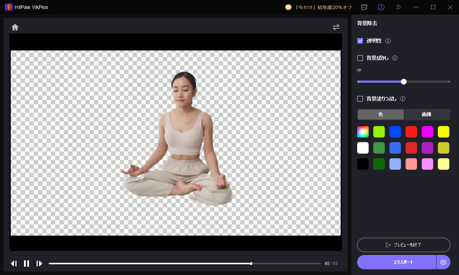Adjust the blur strength slider handle
The width and height of the screenshot is (459, 275).
[403, 81]
